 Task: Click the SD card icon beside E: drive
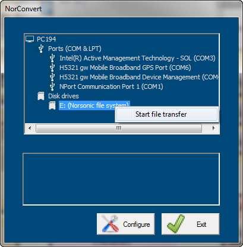coord(52,105)
